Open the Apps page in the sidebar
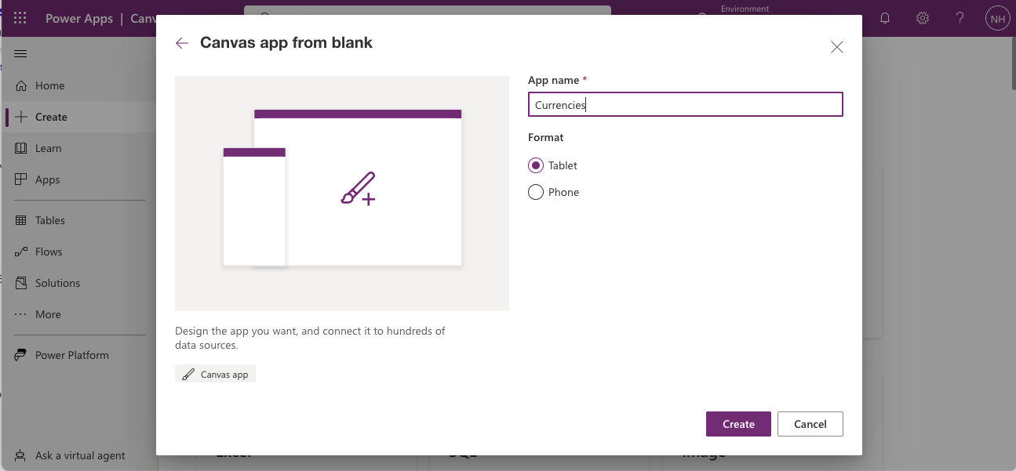Viewport: 1016px width, 471px height. coord(47,179)
